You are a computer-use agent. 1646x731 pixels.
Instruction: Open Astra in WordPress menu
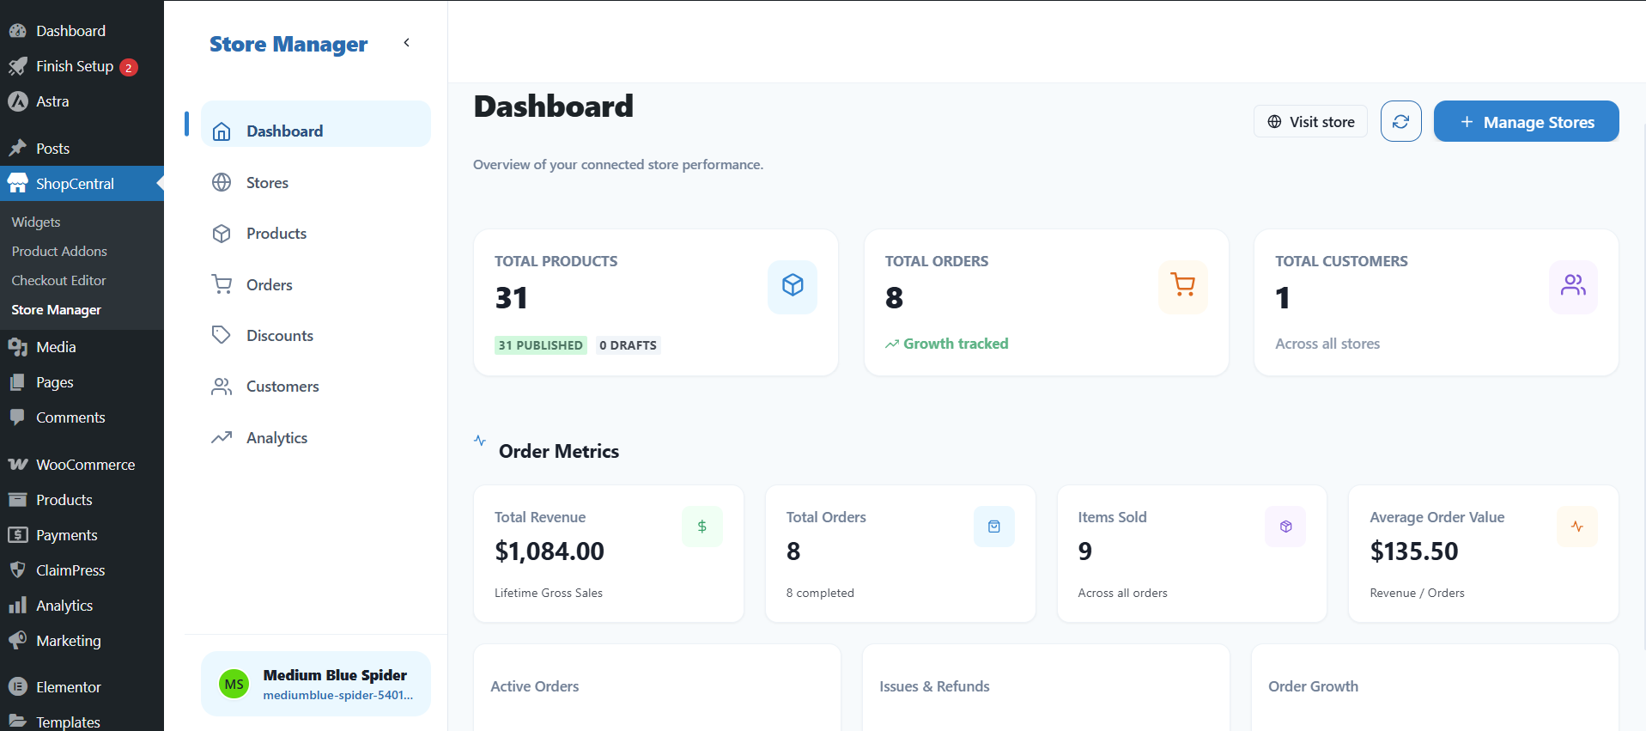(x=82, y=101)
